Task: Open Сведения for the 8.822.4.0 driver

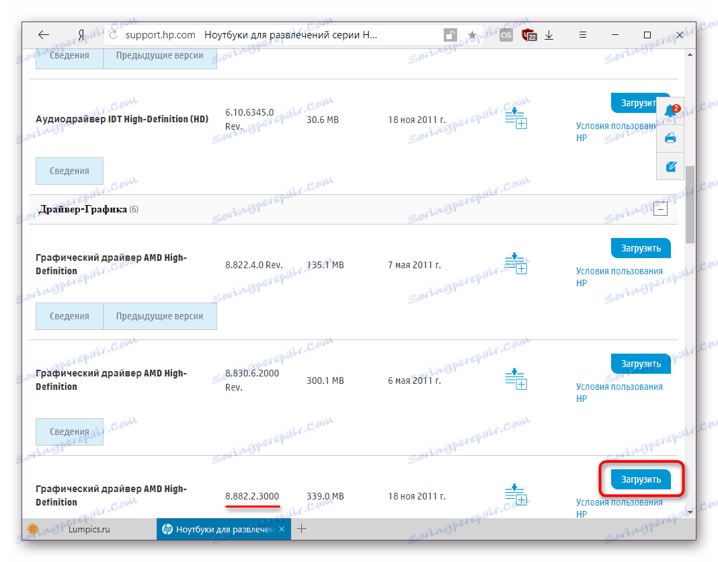Action: [x=70, y=316]
